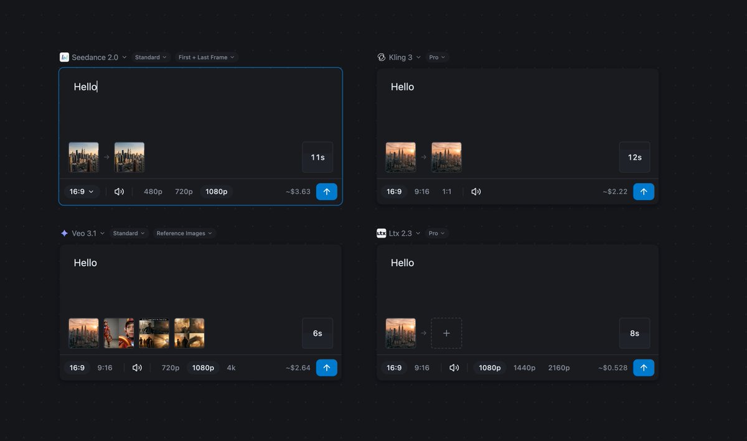Click the 11s duration box
Viewport: 747px width, 441px height.
(317, 157)
